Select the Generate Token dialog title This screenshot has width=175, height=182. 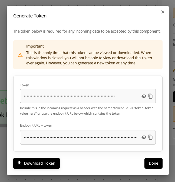click(x=30, y=16)
